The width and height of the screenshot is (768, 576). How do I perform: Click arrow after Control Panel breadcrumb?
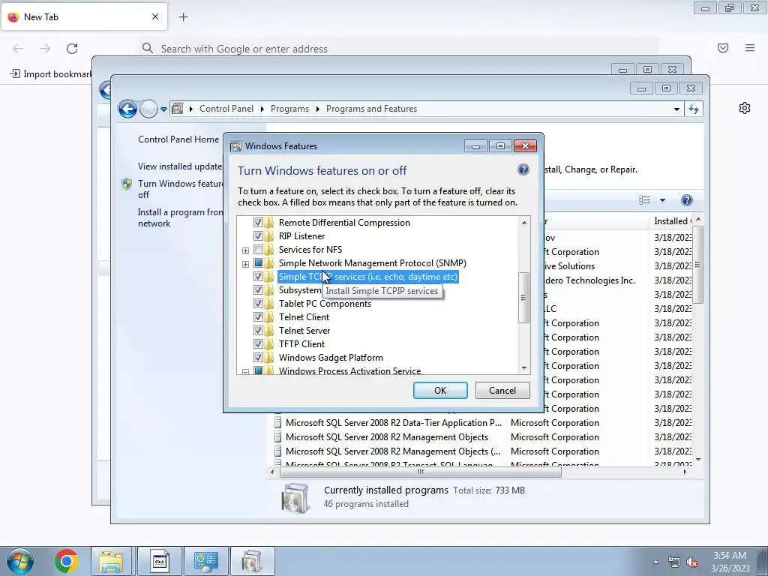[x=262, y=109]
